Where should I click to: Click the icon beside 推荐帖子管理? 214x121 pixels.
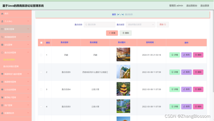coord(2,97)
